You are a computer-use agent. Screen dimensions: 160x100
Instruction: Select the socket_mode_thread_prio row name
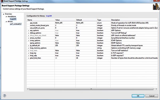tap(39, 25)
